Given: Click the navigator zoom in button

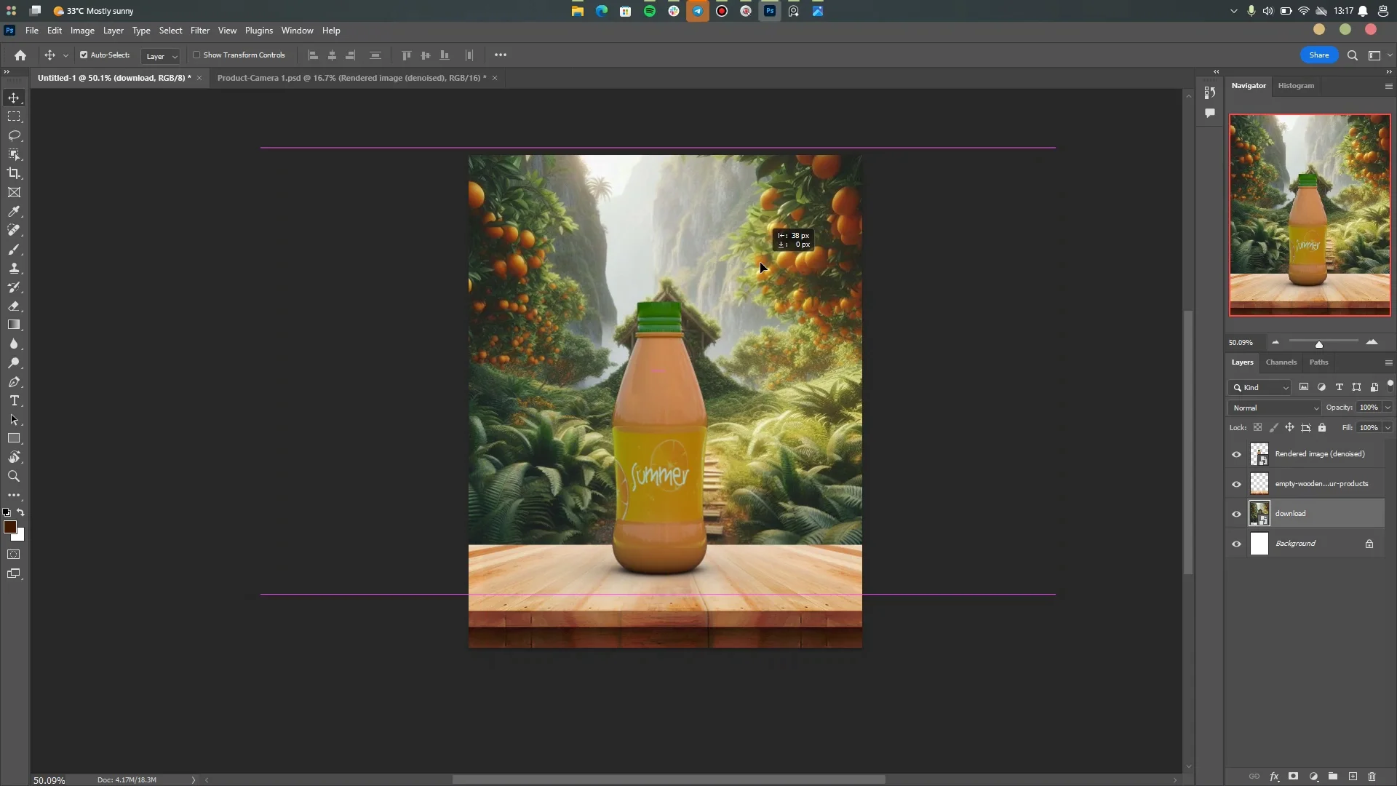Looking at the screenshot, I should [1372, 342].
